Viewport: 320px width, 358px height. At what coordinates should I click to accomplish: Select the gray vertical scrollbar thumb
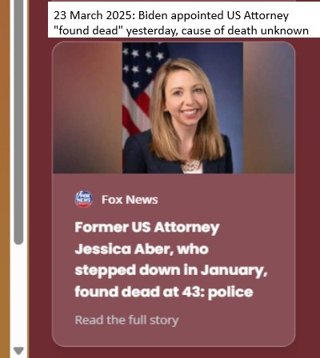(x=18, y=122)
